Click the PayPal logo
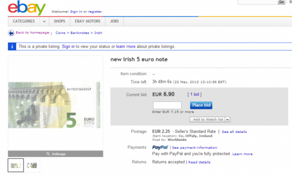292x176 pixels. [160, 147]
